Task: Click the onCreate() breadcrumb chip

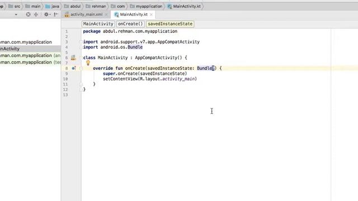Action: pos(130,24)
